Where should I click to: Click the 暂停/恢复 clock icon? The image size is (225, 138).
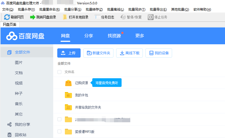point(123,17)
